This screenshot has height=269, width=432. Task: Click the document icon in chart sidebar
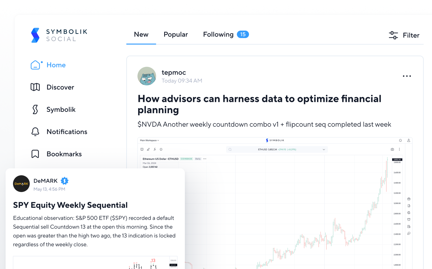[x=409, y=206]
